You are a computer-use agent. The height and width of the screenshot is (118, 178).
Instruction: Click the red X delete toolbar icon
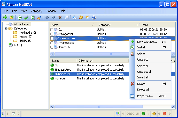[x=60, y=18]
